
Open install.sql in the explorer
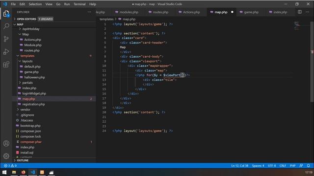coord(27,153)
